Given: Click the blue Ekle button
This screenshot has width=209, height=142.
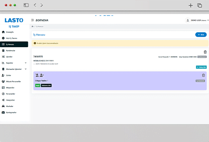Looking at the screenshot, I should pyautogui.click(x=201, y=35).
